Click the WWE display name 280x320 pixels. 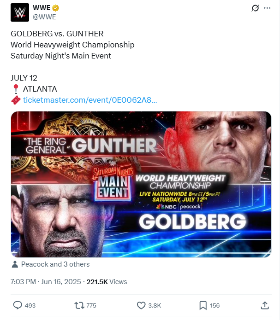(x=42, y=8)
